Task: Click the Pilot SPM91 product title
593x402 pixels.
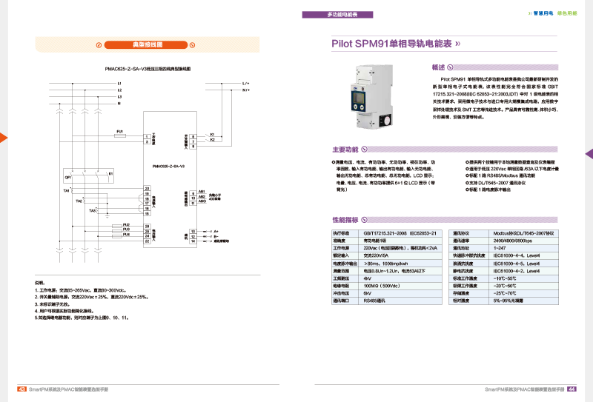Action: point(391,44)
